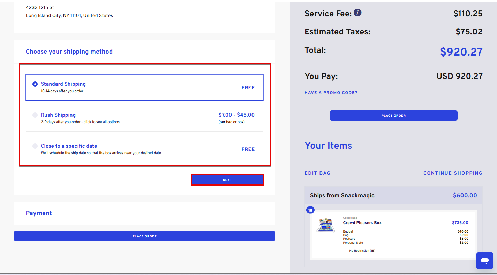Expand the HAVE A PROMO CODE? link
The width and height of the screenshot is (497, 275).
coord(331,93)
